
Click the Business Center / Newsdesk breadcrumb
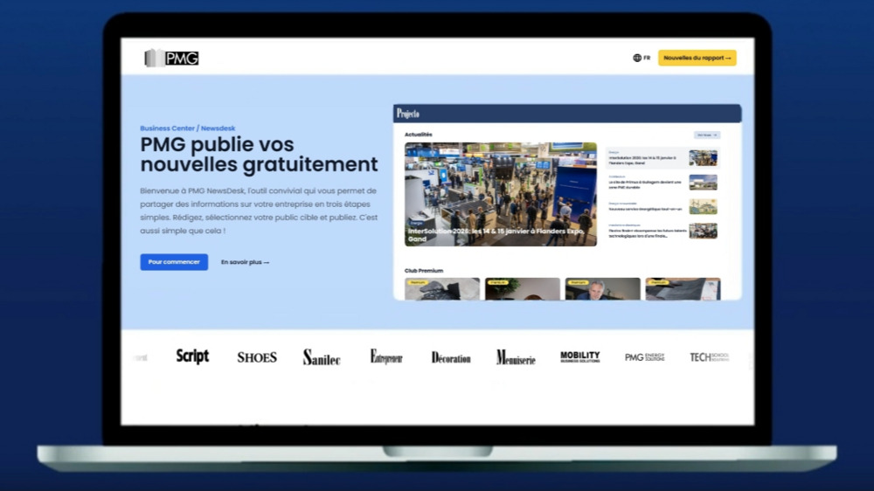click(x=187, y=128)
